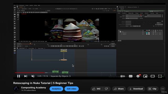Click the Download button

coord(136,89)
